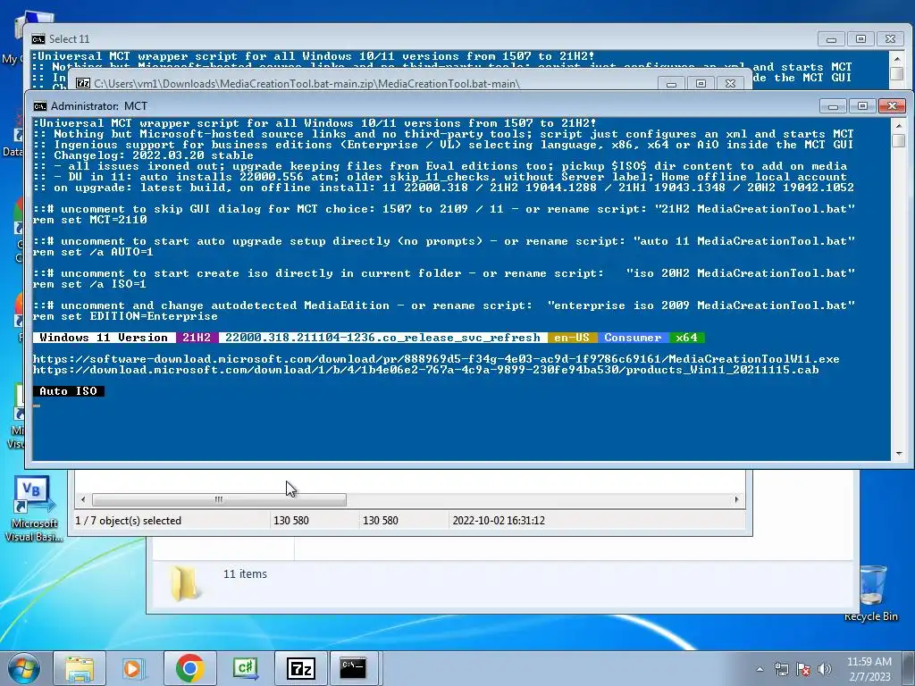Minimize the Administrator: MCT window
This screenshot has height=686, width=915.
click(833, 105)
